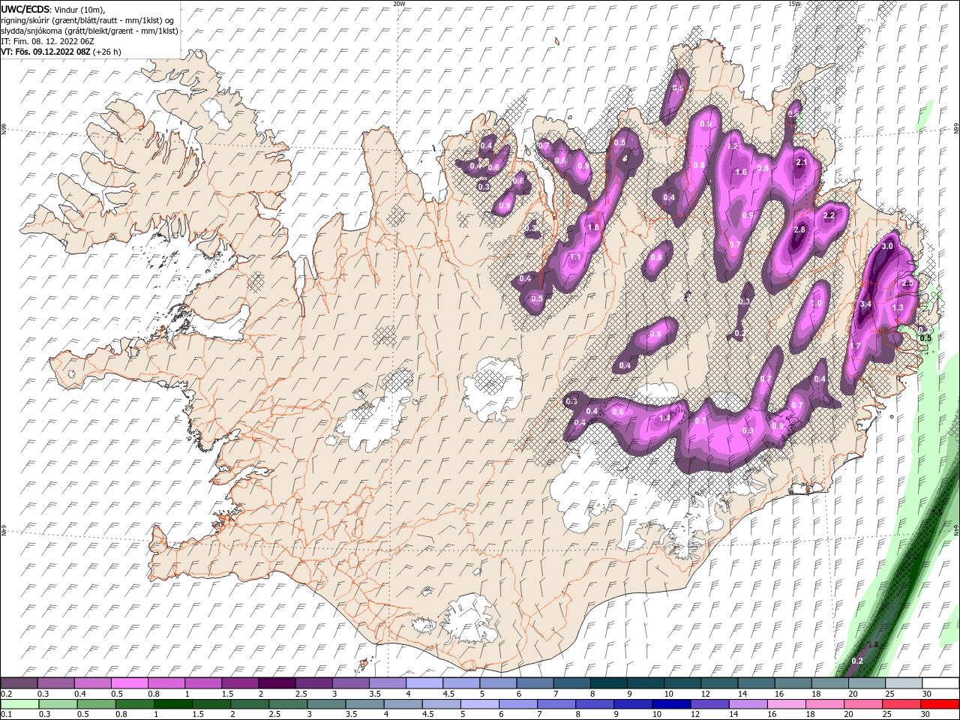Image resolution: width=960 pixels, height=720 pixels.
Task: Click the '1.0' precipitation value on the map
Action: [817, 303]
